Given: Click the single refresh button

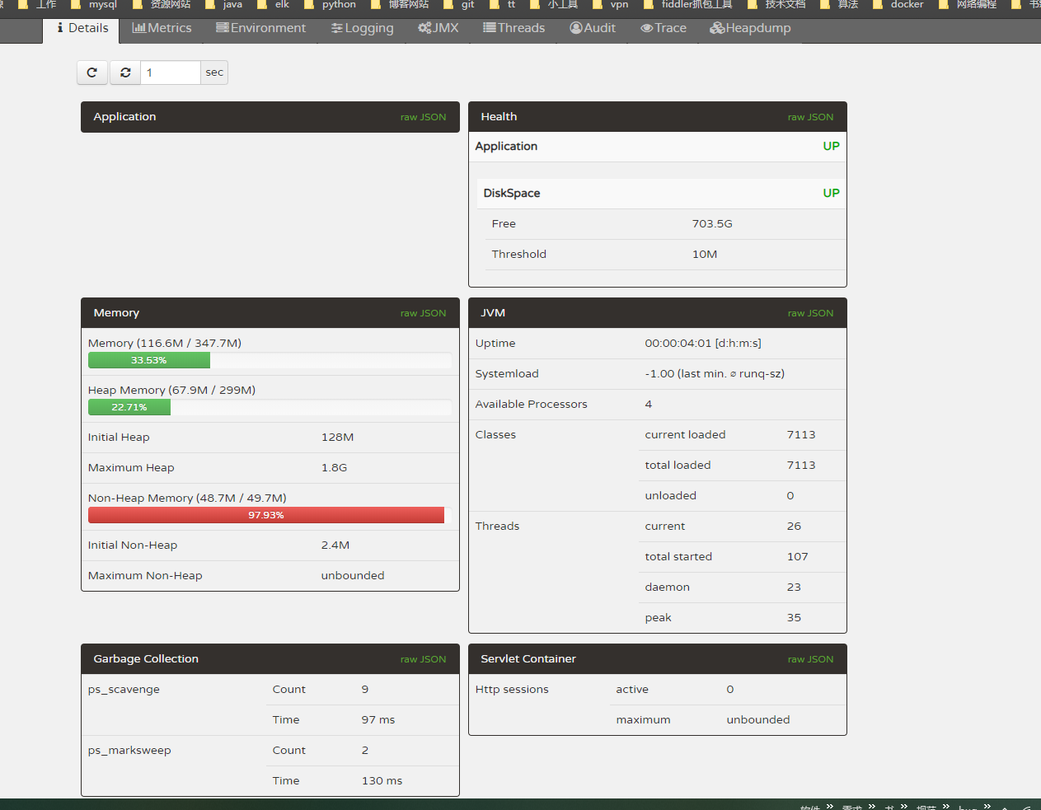Looking at the screenshot, I should click(92, 73).
